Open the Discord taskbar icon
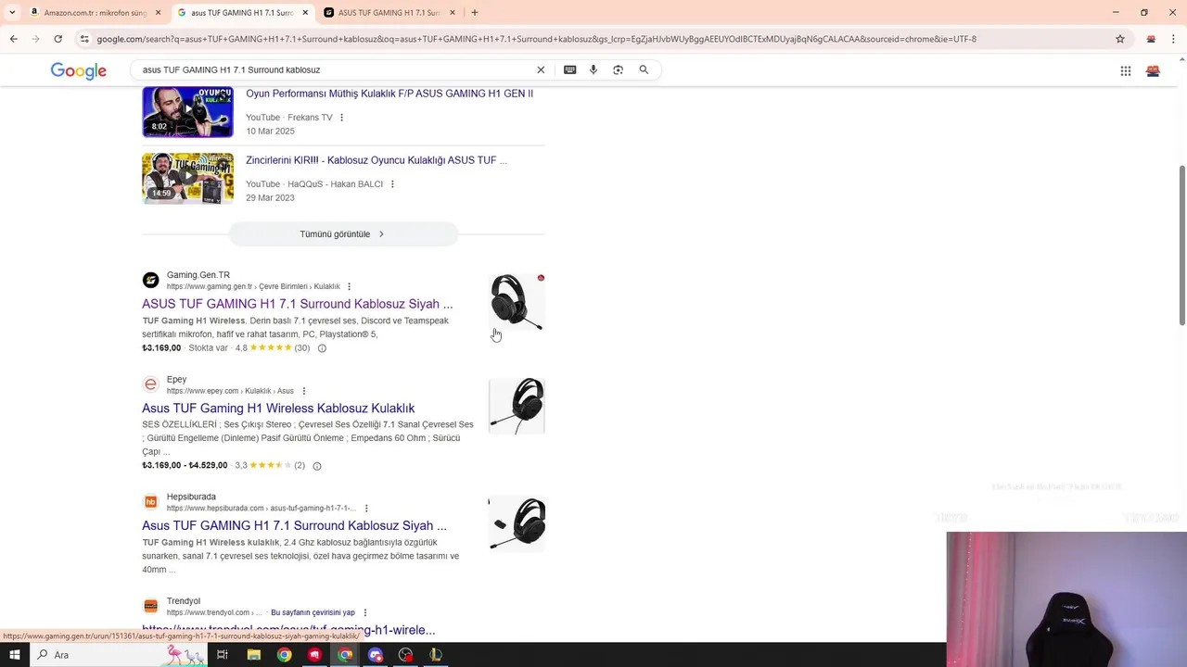The width and height of the screenshot is (1187, 667). pyautogui.click(x=376, y=655)
